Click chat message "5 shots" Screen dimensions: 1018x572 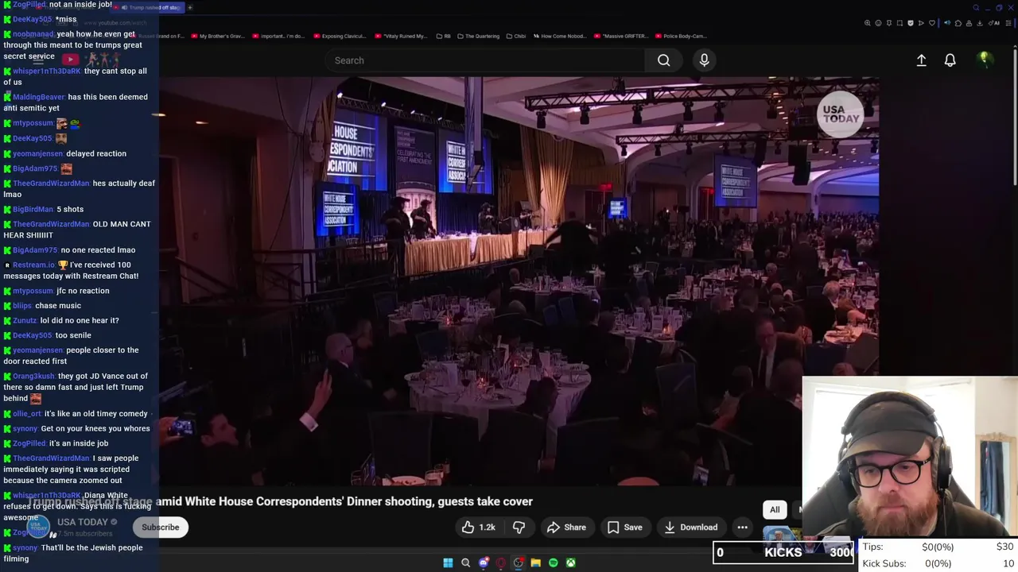(x=70, y=210)
